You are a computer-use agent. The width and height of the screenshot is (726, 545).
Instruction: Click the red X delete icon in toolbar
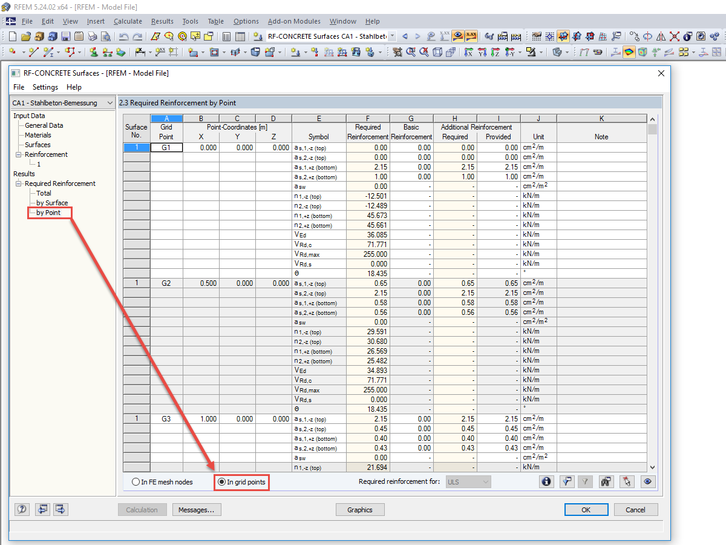(675, 36)
